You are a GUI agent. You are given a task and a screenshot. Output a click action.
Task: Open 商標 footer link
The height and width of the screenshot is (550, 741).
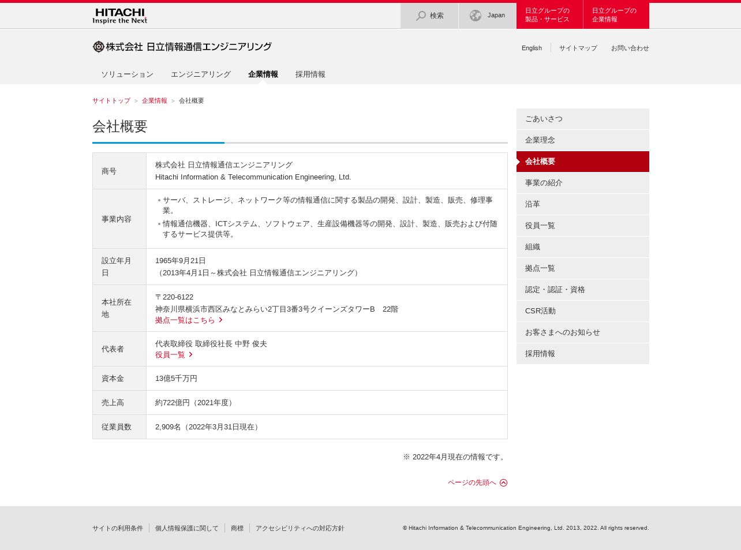[x=237, y=528]
